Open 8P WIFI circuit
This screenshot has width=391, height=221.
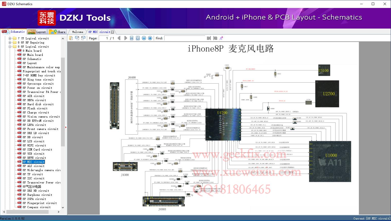tap(34, 145)
